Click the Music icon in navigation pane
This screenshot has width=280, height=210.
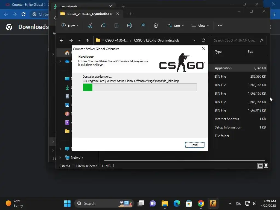click(67, 114)
